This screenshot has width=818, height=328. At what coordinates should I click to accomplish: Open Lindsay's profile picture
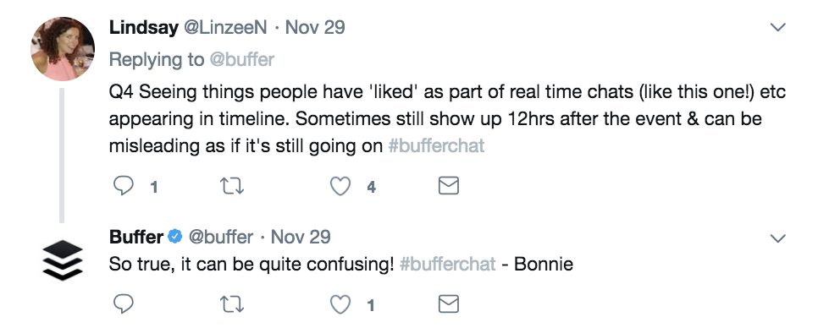point(63,49)
